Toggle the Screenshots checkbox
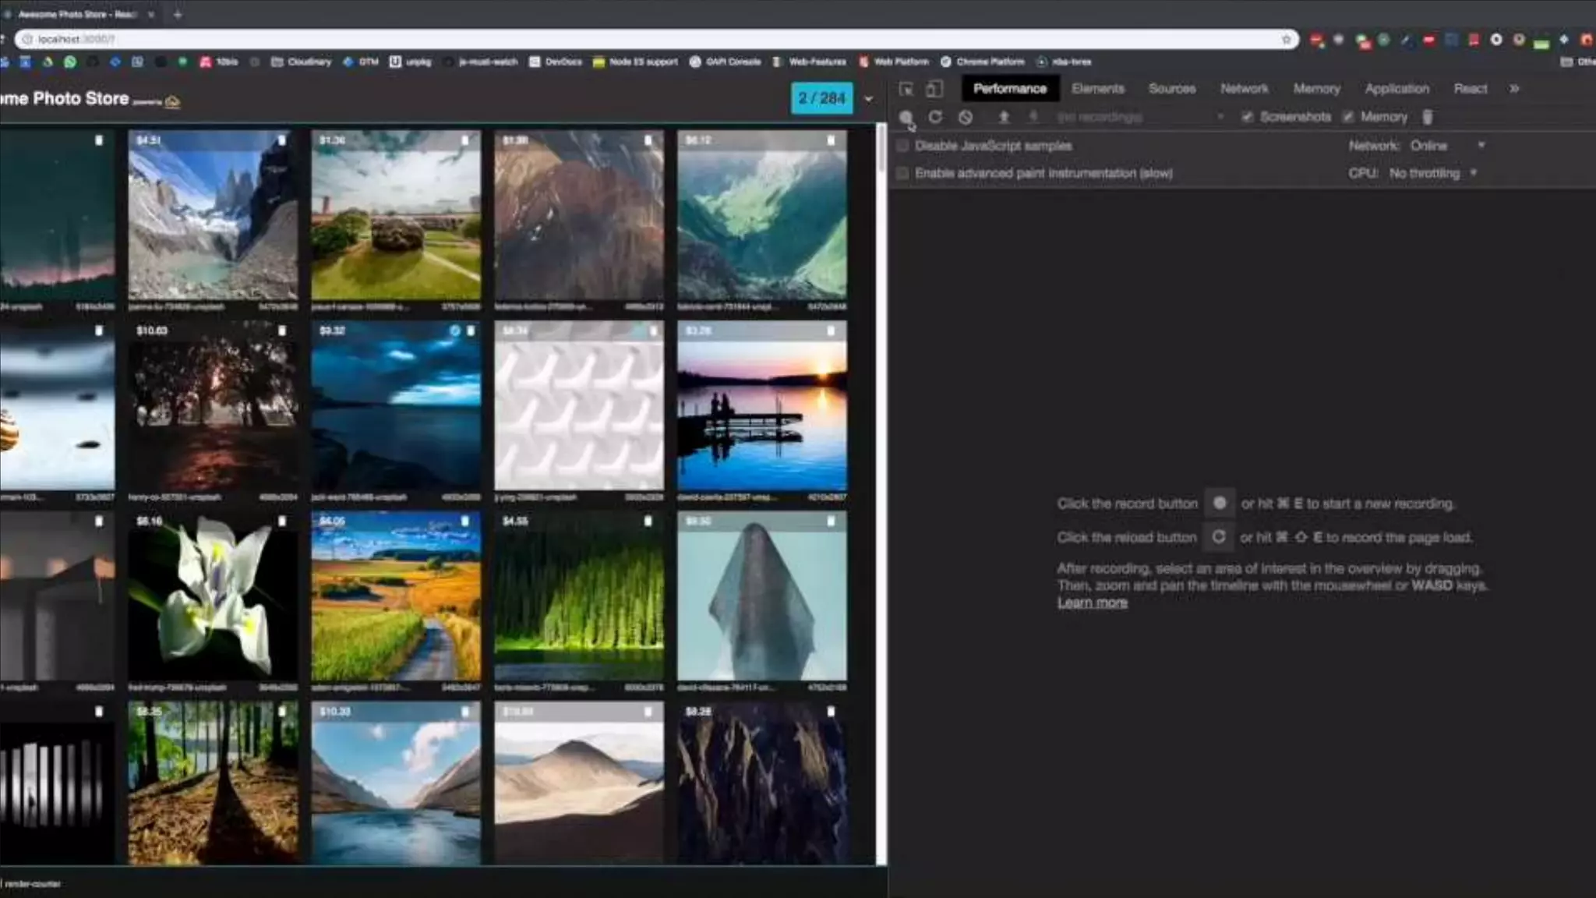 click(1247, 117)
